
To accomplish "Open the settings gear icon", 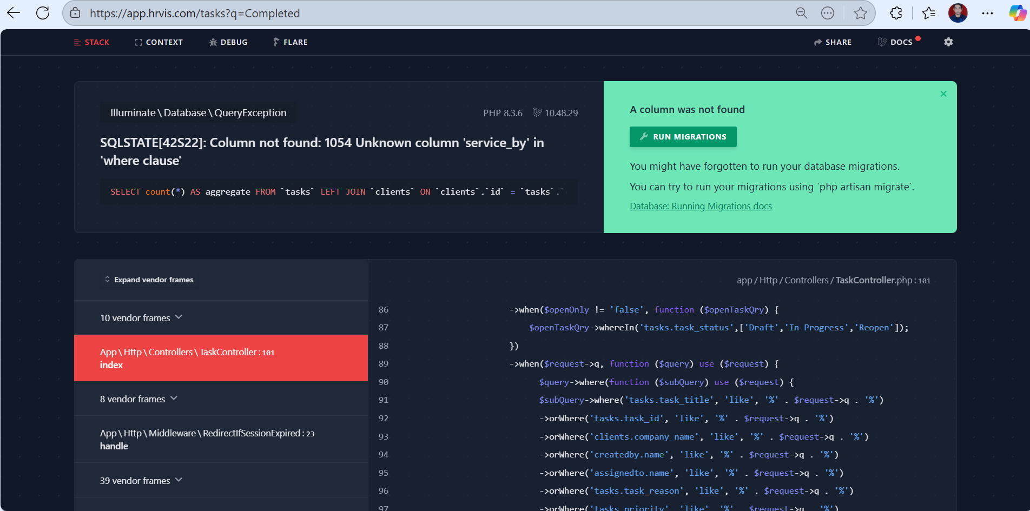I will point(948,42).
